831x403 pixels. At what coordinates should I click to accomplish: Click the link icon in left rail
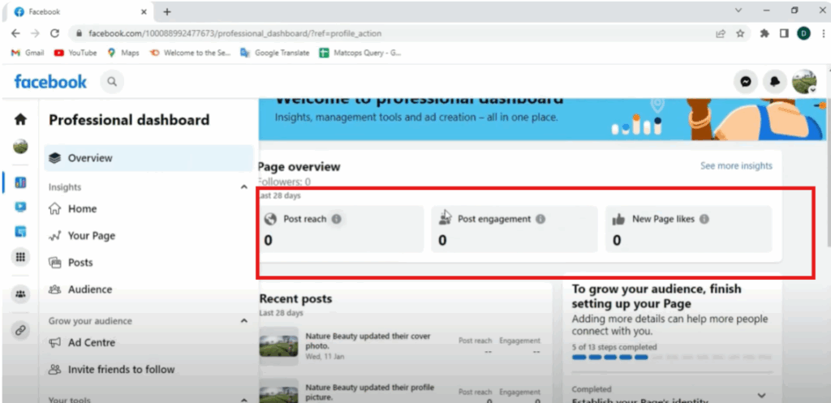20,330
